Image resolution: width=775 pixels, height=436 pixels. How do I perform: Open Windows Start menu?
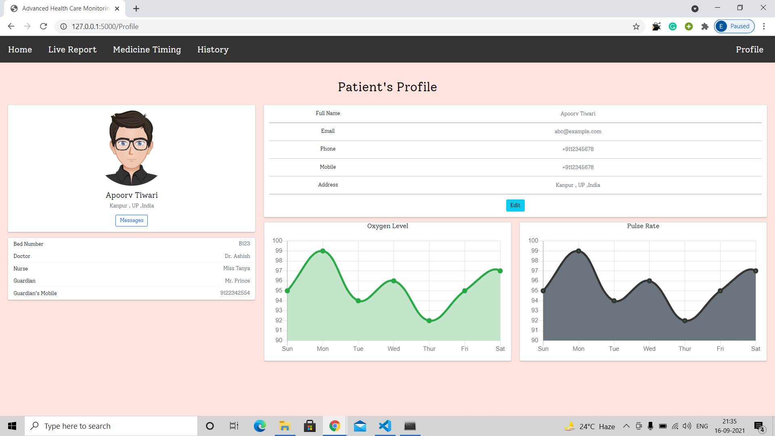pos(12,426)
